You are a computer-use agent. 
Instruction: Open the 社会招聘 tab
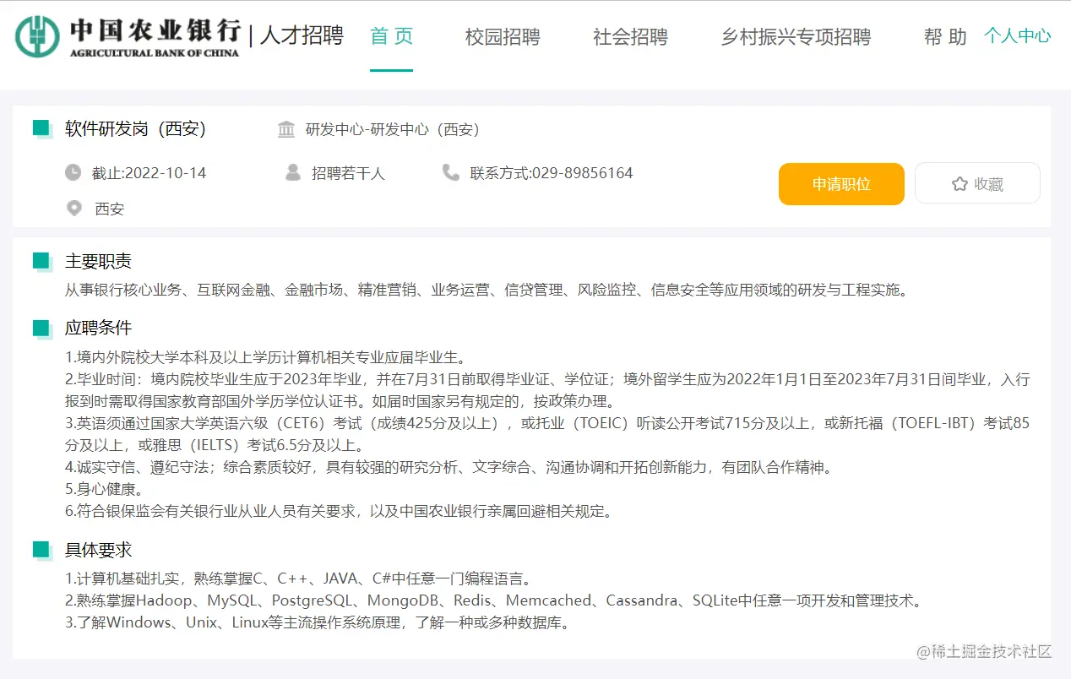630,37
